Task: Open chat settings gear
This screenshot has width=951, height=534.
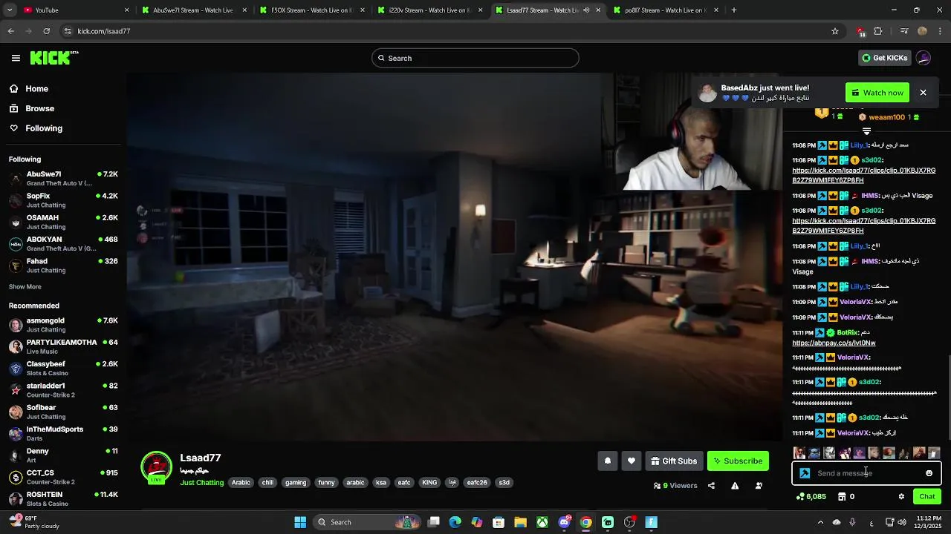Action: [901, 497]
